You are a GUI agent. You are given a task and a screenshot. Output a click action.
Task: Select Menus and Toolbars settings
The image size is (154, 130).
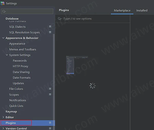coord(23,49)
